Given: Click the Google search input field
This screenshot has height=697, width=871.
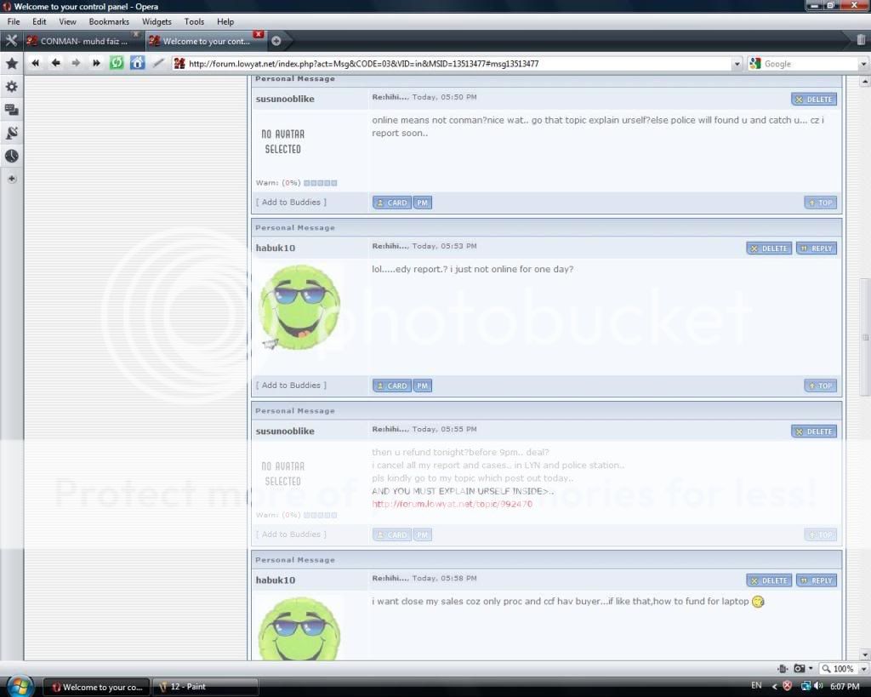Looking at the screenshot, I should pyautogui.click(x=812, y=64).
